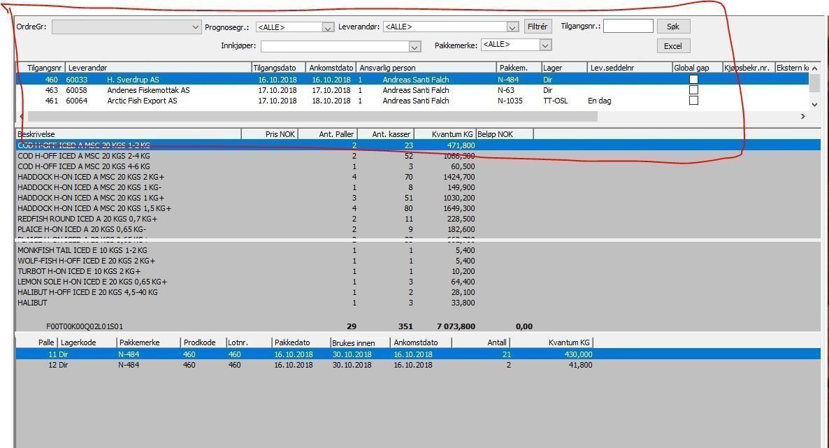Select WOLF-FISH H-OFF ICED E 20 KGS 2 KG+
Screen dimensions: 829x448
pyautogui.click(x=418, y=261)
